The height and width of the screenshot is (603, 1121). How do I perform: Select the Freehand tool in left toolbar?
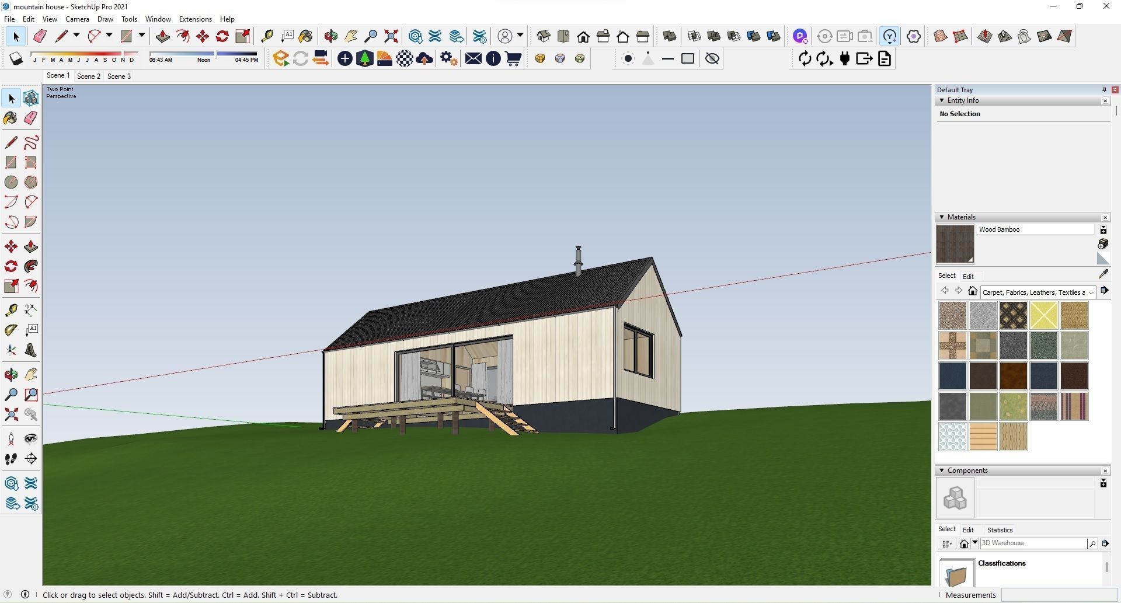coord(31,142)
